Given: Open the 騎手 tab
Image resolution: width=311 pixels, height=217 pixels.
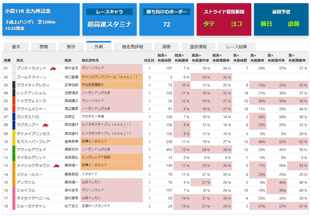Looking at the screenshot, I should (71, 47).
